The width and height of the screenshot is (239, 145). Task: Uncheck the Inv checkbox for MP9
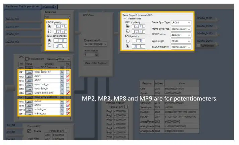click(68, 105)
